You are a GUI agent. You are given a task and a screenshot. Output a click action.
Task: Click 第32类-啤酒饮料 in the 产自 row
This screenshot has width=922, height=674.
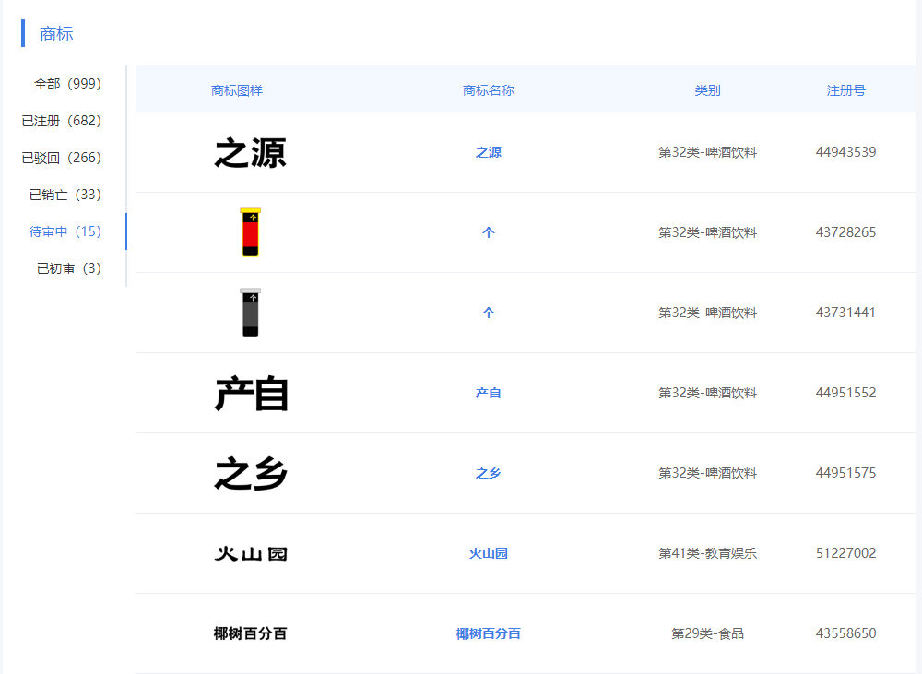click(x=707, y=393)
